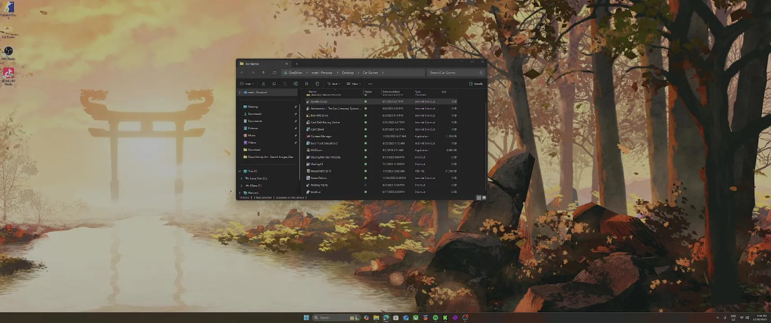This screenshot has height=323, width=771.
Task: Unpin Desktop from Quick access
Action: [x=296, y=107]
